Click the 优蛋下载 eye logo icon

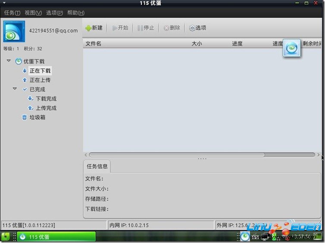point(19,61)
